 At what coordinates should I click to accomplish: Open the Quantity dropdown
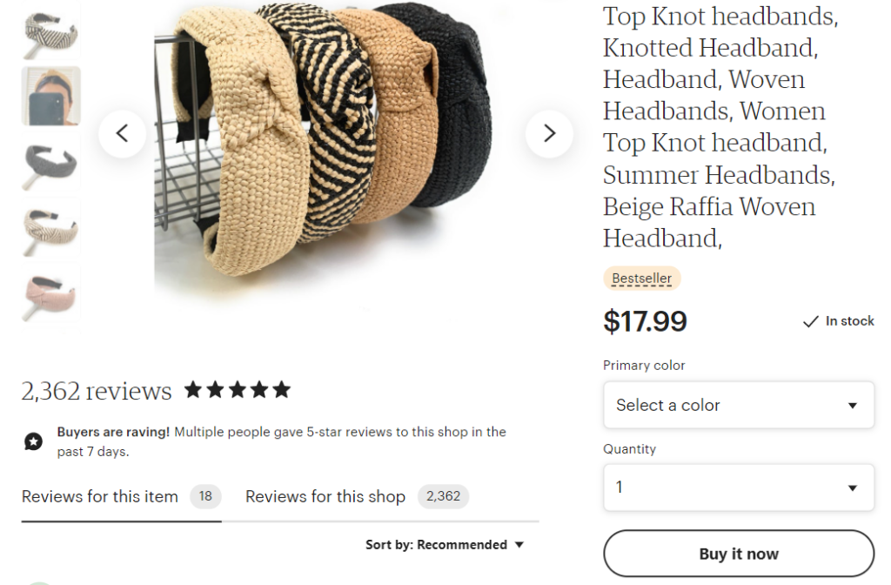738,487
